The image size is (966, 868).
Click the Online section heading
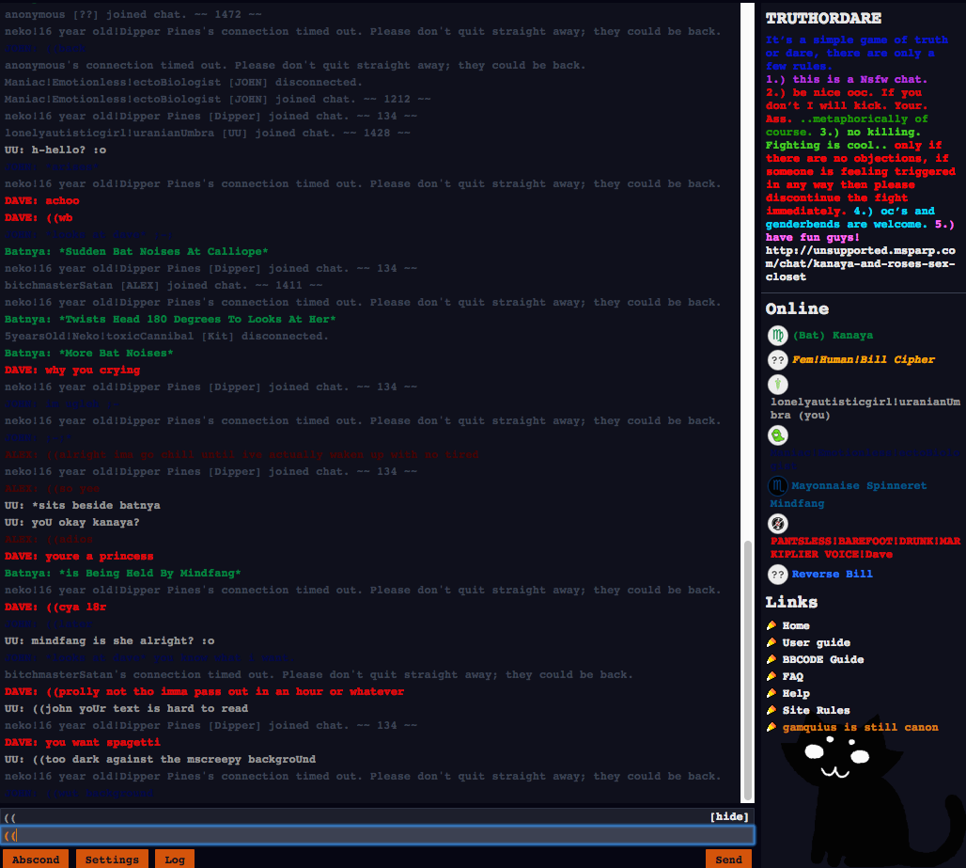pos(797,308)
